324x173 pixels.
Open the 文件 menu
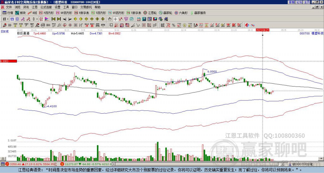(x=9, y=7)
